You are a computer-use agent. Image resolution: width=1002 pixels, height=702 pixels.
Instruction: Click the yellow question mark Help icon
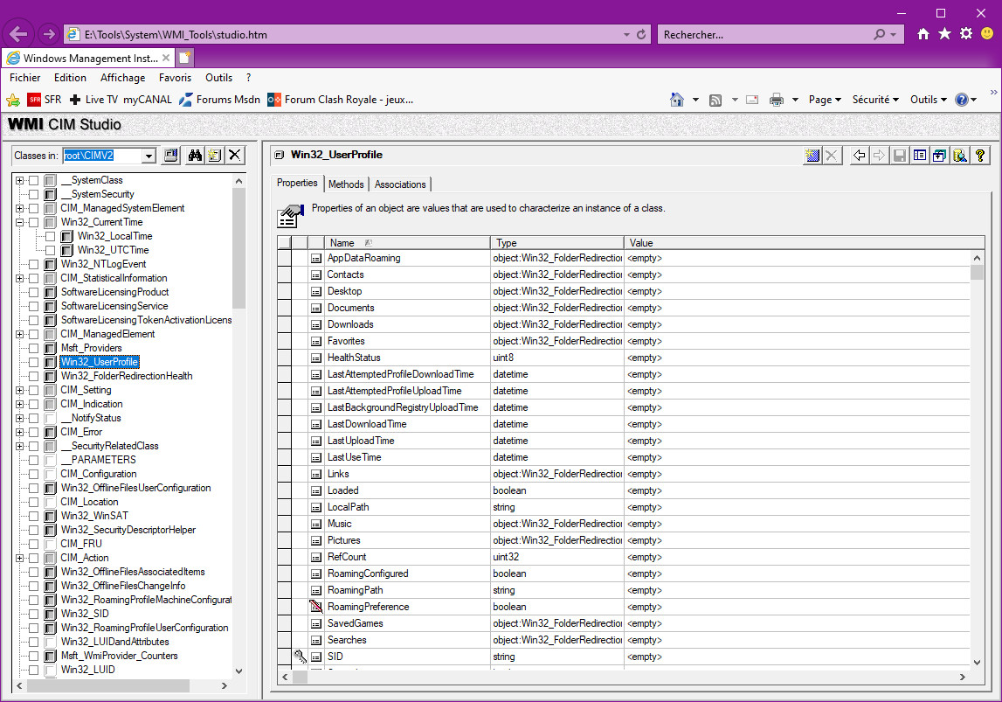tap(980, 156)
